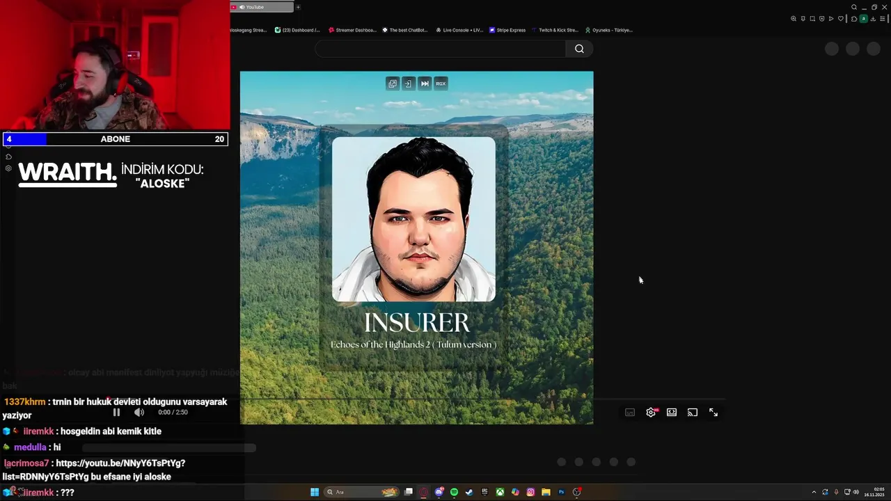The width and height of the screenshot is (891, 501).
Task: Open the Oyuneks Türkiye bookmark
Action: (x=608, y=30)
